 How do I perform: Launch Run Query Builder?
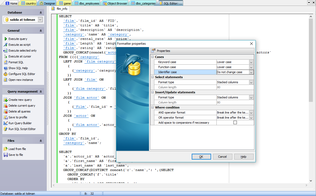pos(20,123)
